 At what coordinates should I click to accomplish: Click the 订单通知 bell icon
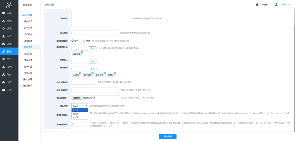coord(257,5)
